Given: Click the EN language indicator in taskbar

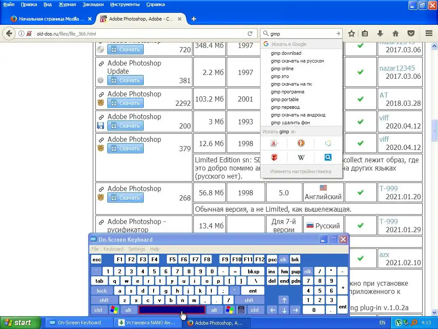Looking at the screenshot, I should pos(382,323).
